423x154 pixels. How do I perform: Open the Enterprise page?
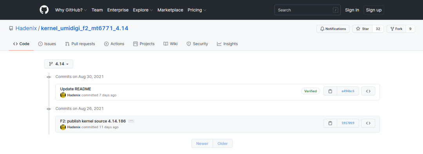pos(118,10)
